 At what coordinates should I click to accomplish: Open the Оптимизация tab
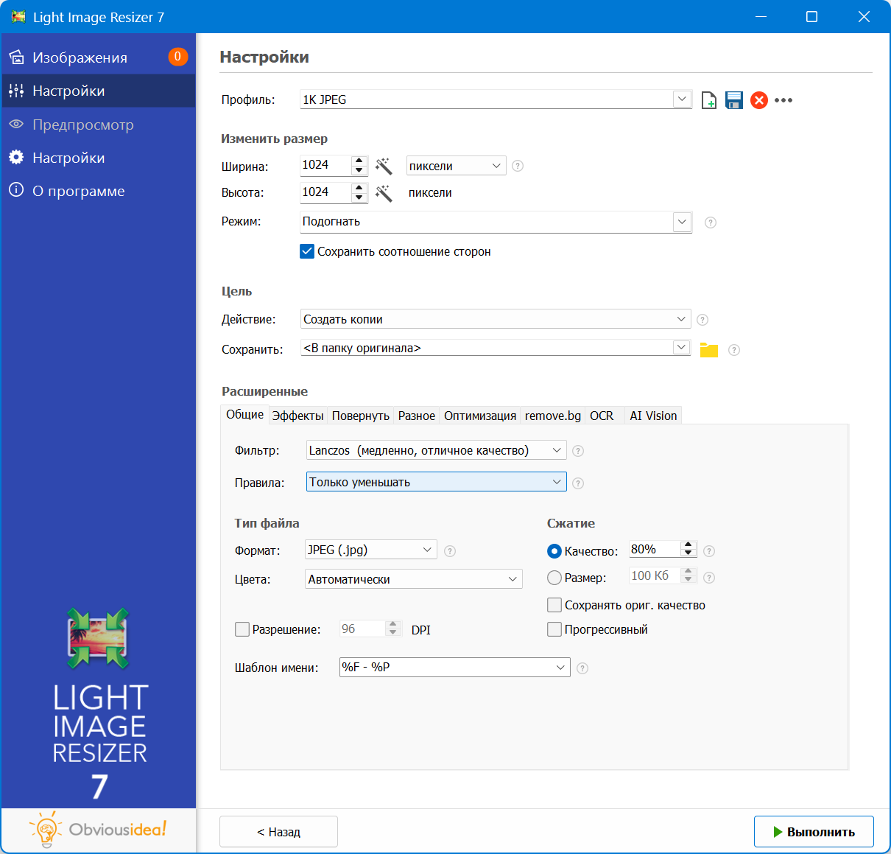(479, 416)
